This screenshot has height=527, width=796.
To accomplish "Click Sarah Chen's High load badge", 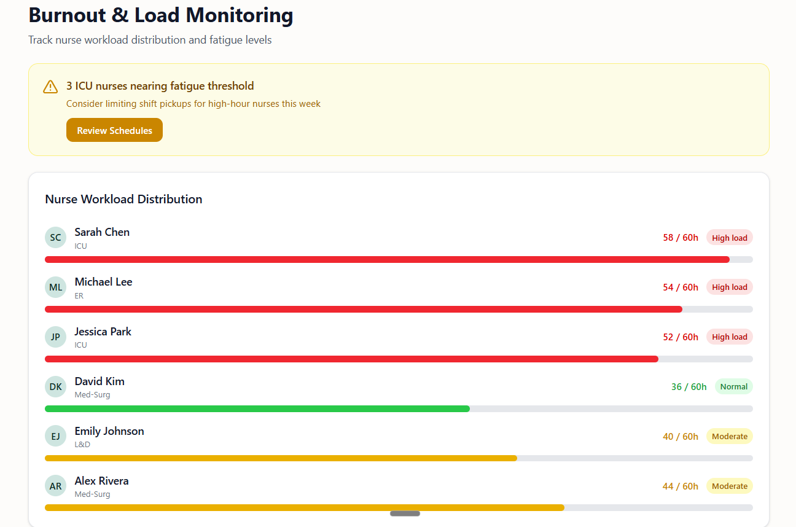I will tap(730, 238).
